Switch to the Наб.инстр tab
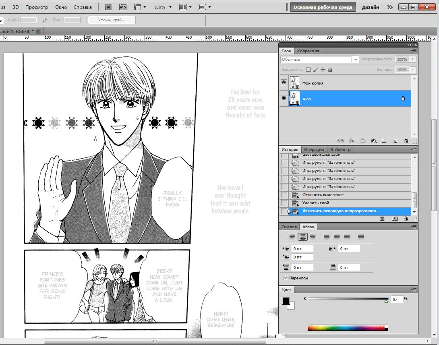The width and height of the screenshot is (439, 345). coord(340,149)
